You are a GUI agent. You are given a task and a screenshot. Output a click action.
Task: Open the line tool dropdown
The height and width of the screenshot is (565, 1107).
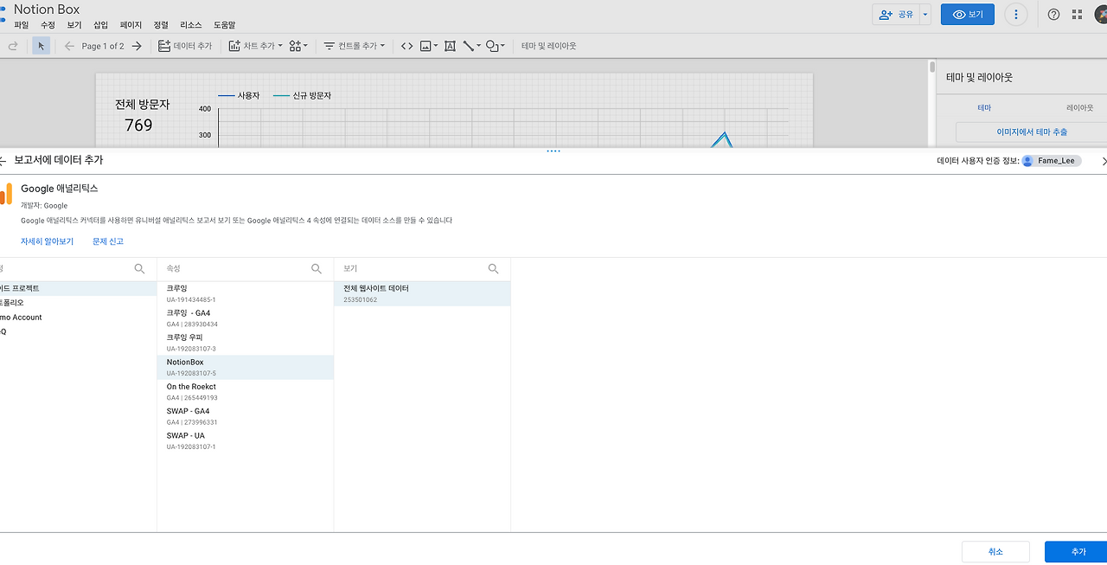click(x=471, y=46)
